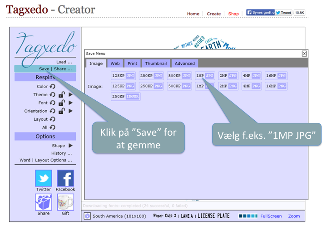The image size is (327, 245).
Task: Click the Tweet button
Action: pyautogui.click(x=283, y=13)
